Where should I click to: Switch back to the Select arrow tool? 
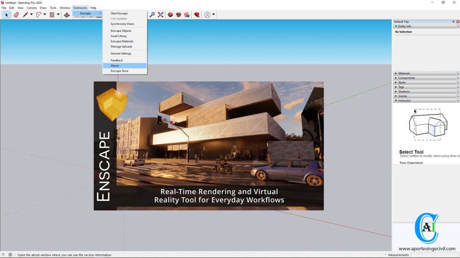pyautogui.click(x=6, y=15)
